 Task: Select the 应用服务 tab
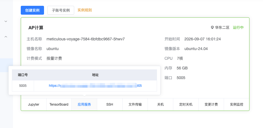click(x=84, y=105)
